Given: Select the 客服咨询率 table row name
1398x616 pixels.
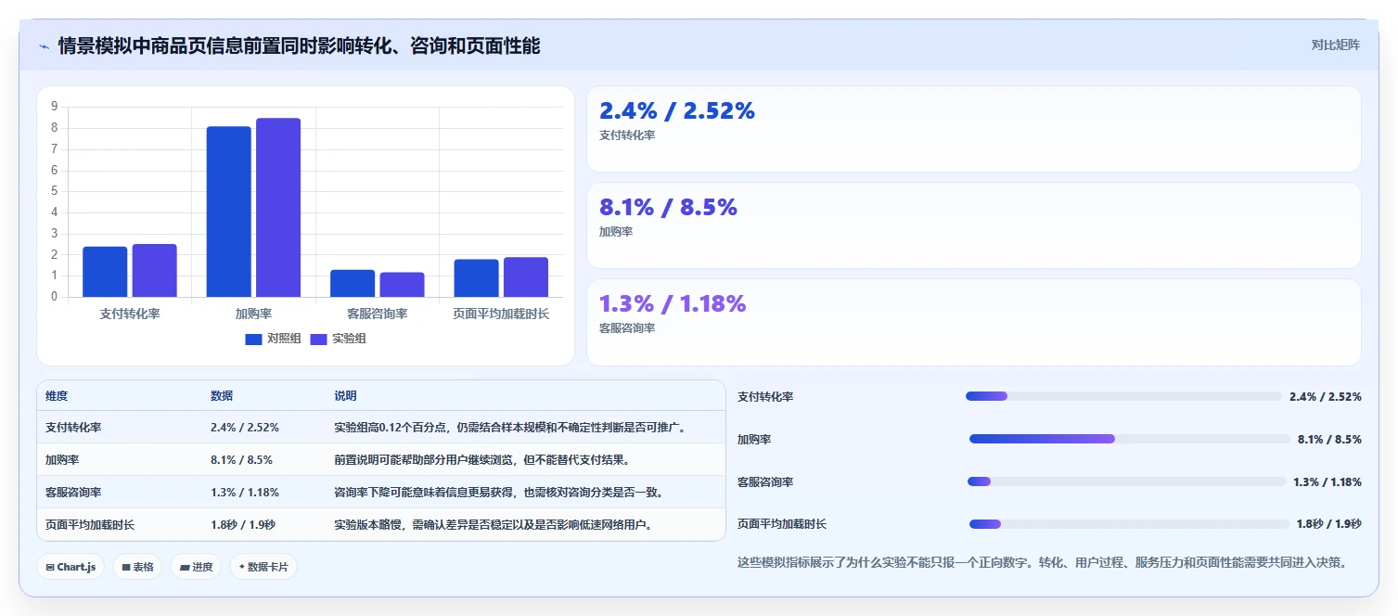Looking at the screenshot, I should pos(73,493).
